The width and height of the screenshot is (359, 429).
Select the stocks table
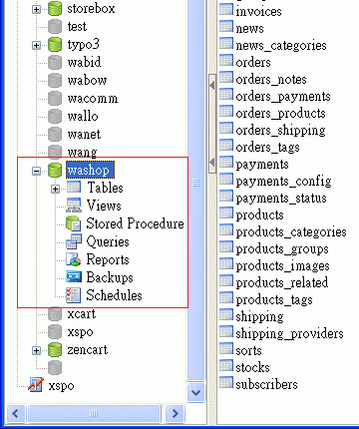[252, 367]
